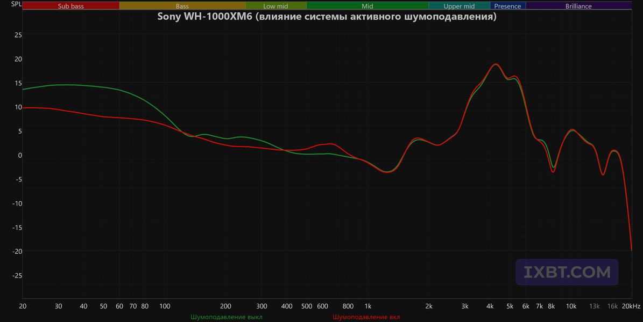Click the 25 dB axis label
Image resolution: width=643 pixels, height=322 pixels.
click(18, 35)
